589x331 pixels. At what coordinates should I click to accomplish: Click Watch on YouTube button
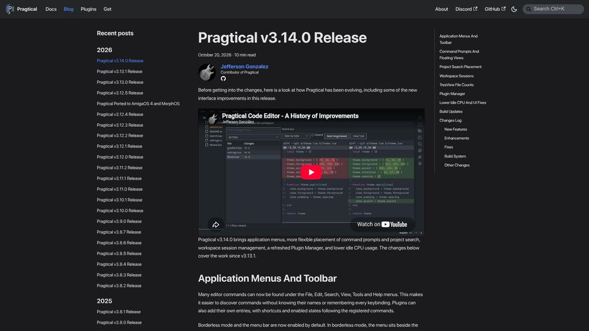[x=382, y=224]
